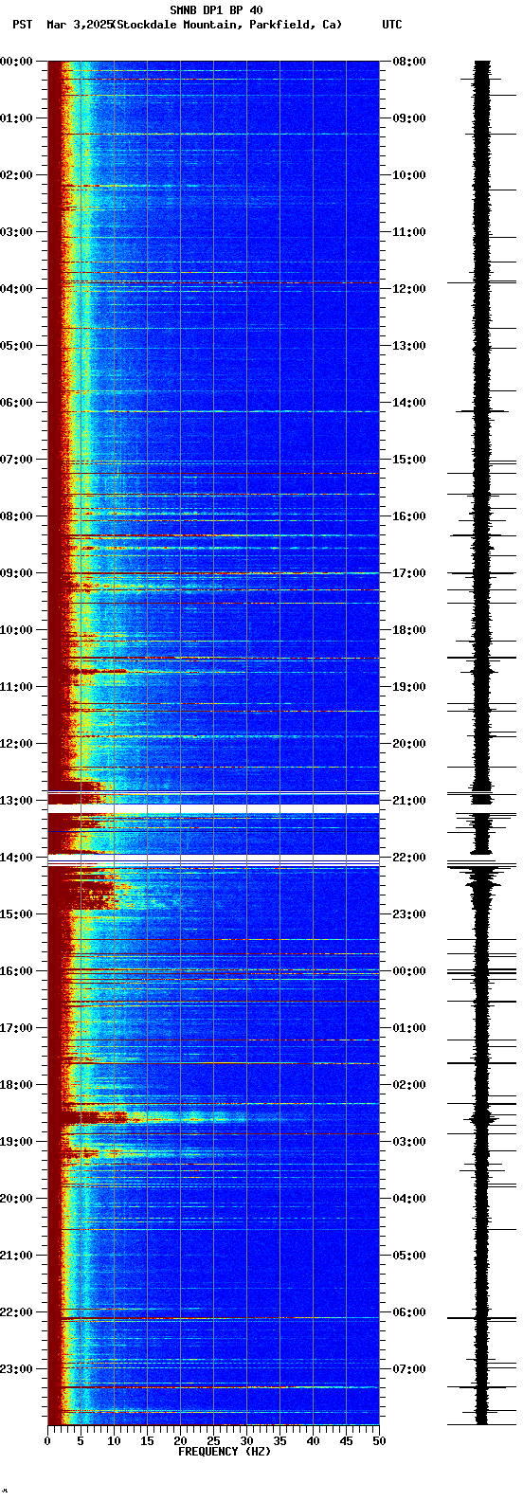Click the '30' frequency tick label
Image resolution: width=523 pixels, height=1501 pixels.
(246, 1441)
